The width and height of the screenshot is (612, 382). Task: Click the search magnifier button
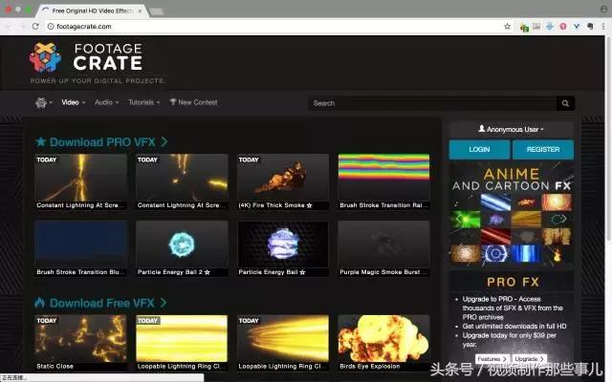(566, 103)
